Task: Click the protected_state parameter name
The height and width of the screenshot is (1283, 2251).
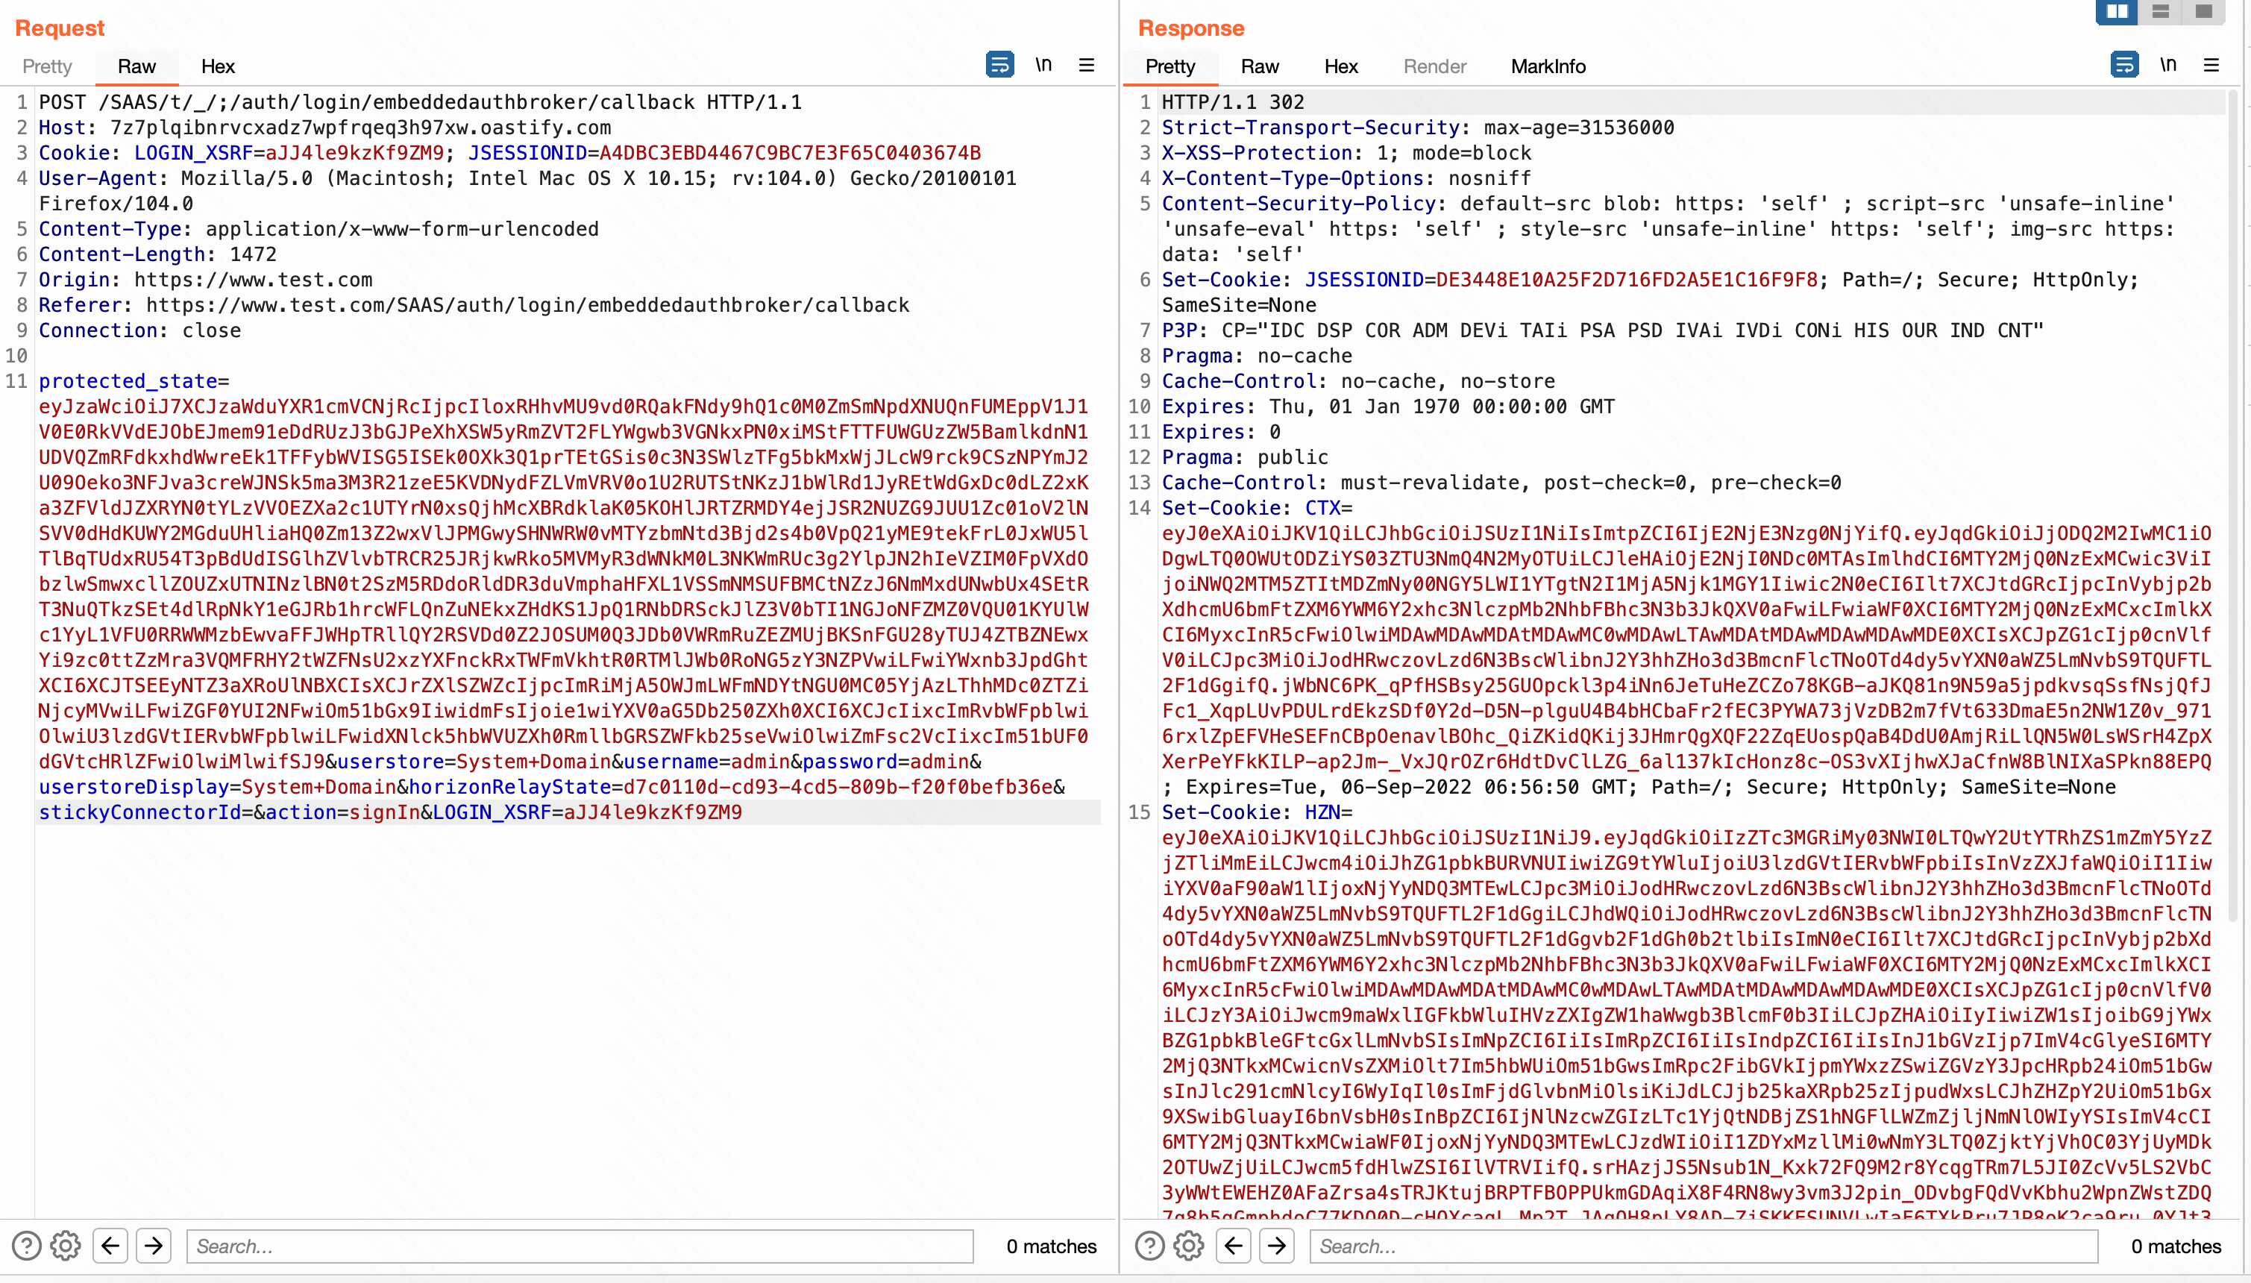Action: click(x=128, y=382)
